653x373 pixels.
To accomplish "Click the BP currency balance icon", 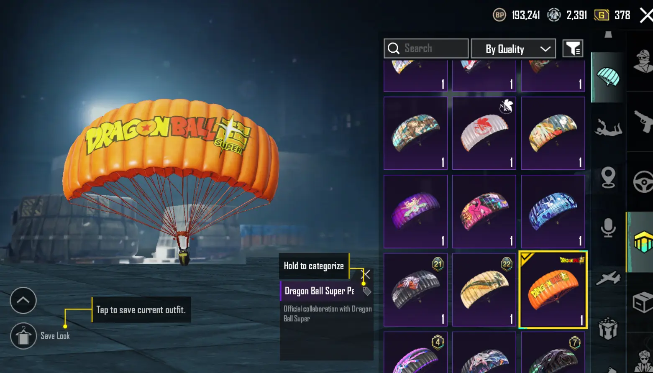I will pos(499,15).
